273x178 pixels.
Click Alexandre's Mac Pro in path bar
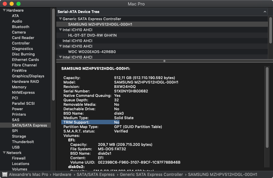tap(28, 175)
